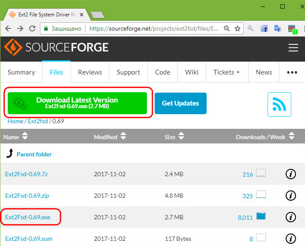Screen dimensions: 305x246
Task: Sort the file list by Name
Action: tap(25, 136)
